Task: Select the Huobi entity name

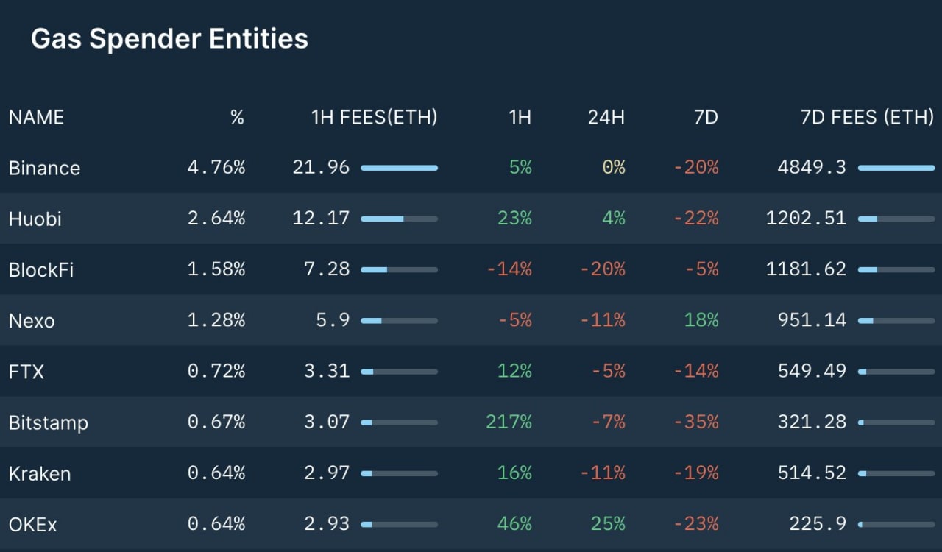Action: click(x=35, y=219)
